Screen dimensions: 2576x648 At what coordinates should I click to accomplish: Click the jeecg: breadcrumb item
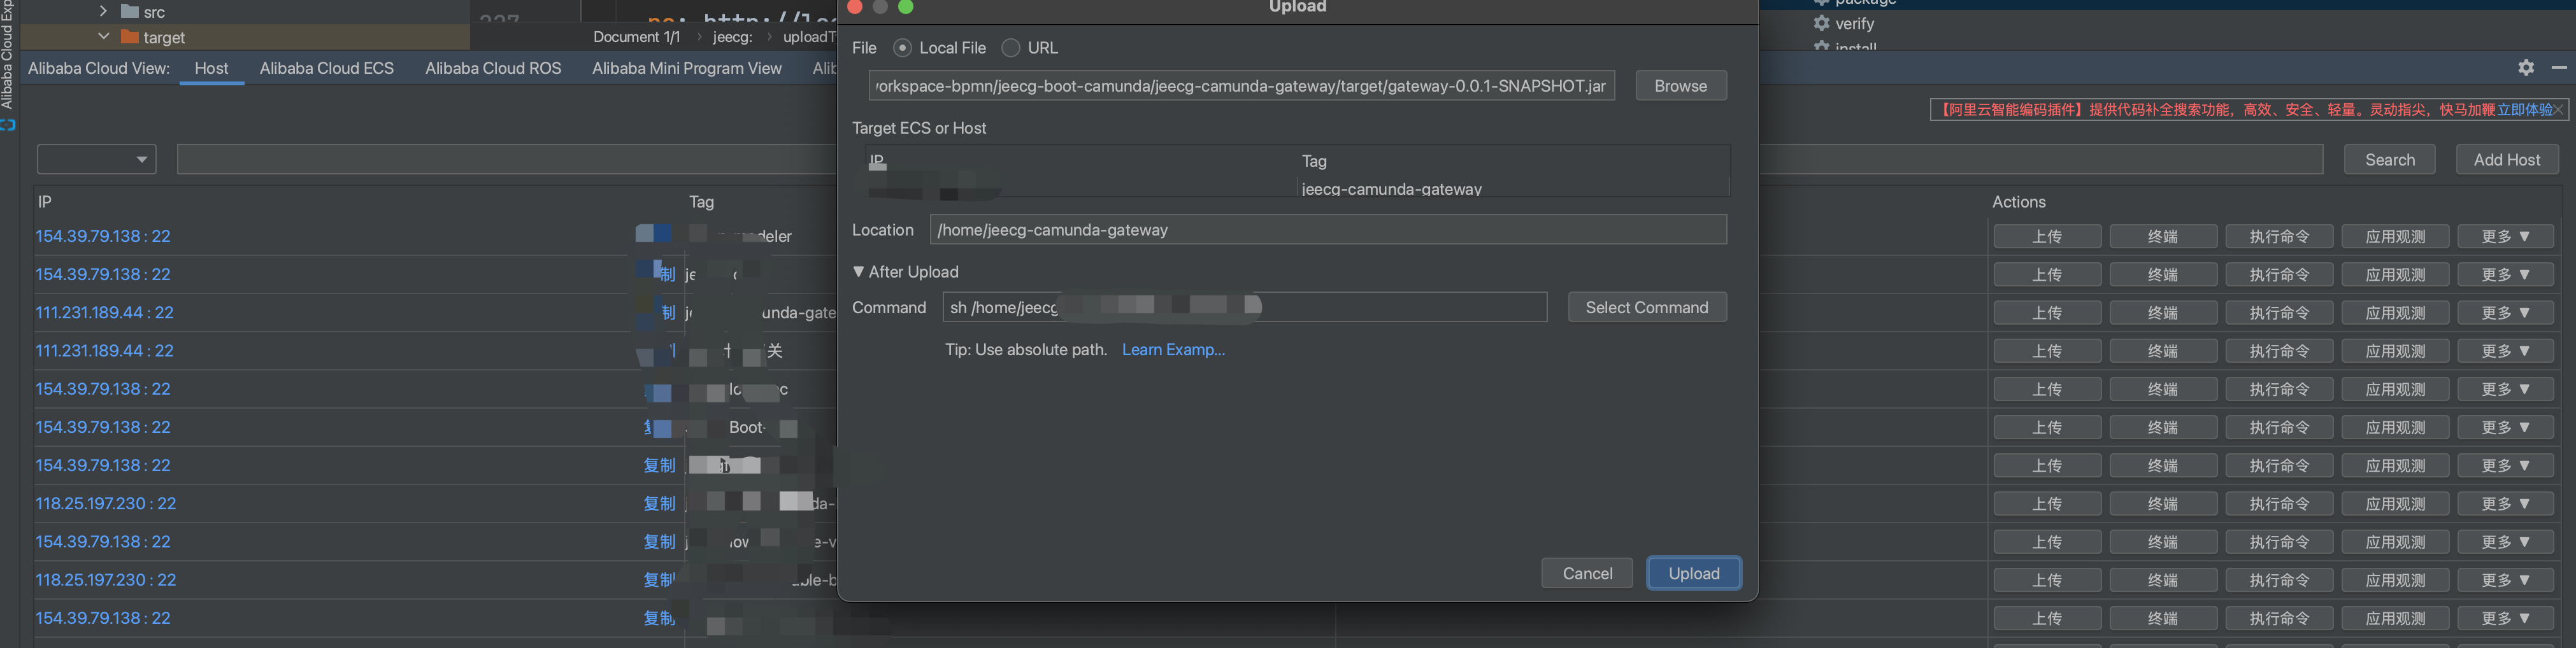[732, 37]
